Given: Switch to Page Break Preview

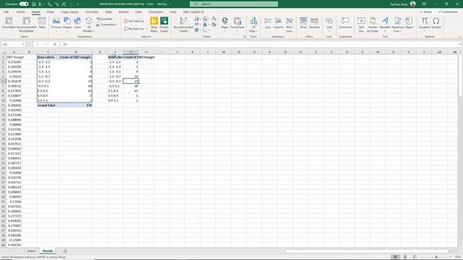Looking at the screenshot, I should click(x=415, y=257).
